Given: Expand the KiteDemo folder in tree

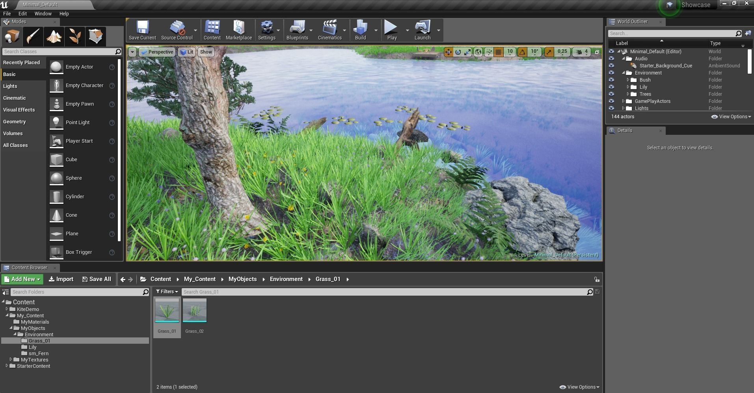Looking at the screenshot, I should 7,309.
